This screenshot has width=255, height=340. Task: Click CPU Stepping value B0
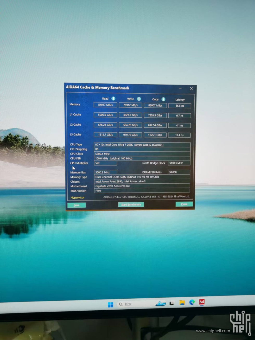click(x=142, y=149)
